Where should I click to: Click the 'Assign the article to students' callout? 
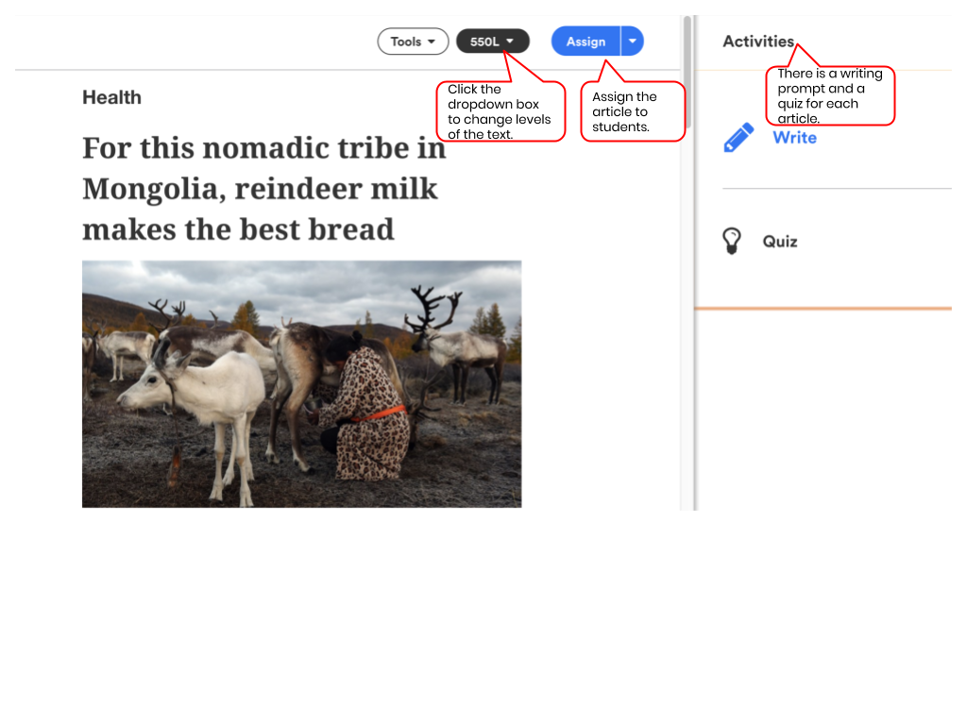tap(633, 111)
